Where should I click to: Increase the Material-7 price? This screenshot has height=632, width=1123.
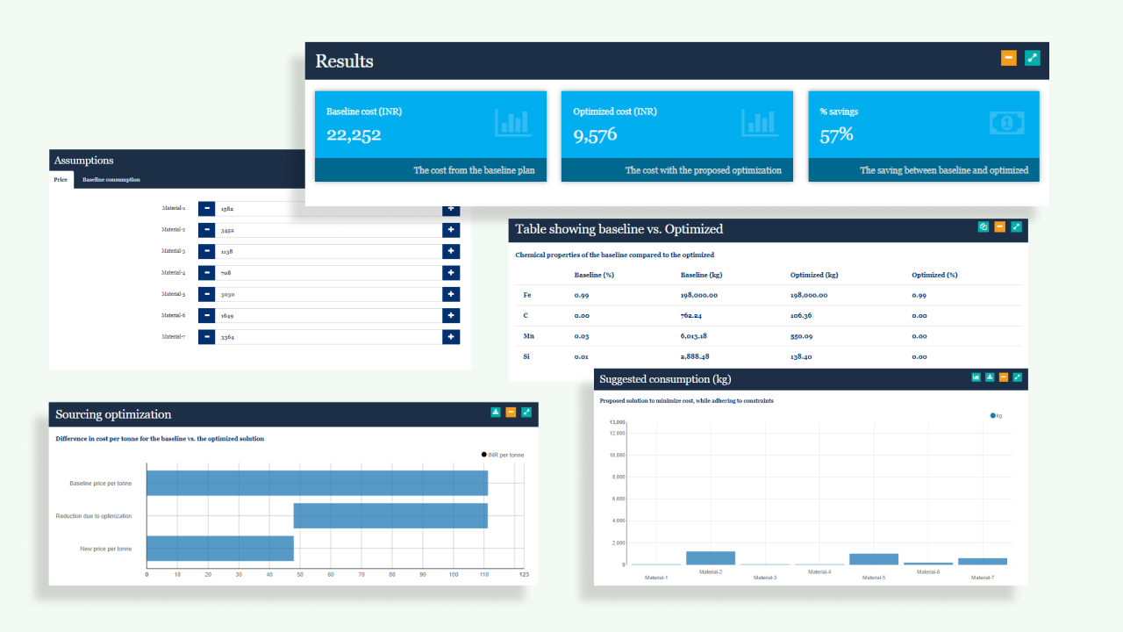click(x=451, y=337)
